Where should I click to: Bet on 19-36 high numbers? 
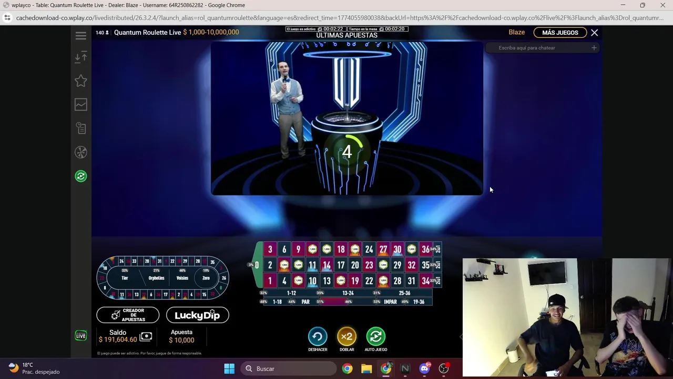point(419,302)
